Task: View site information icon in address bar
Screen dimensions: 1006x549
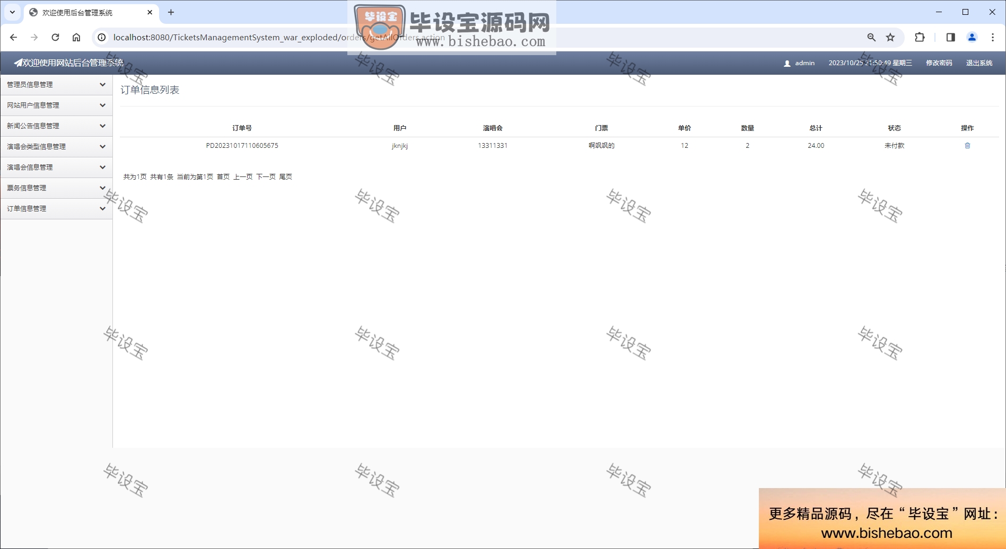Action: [102, 37]
